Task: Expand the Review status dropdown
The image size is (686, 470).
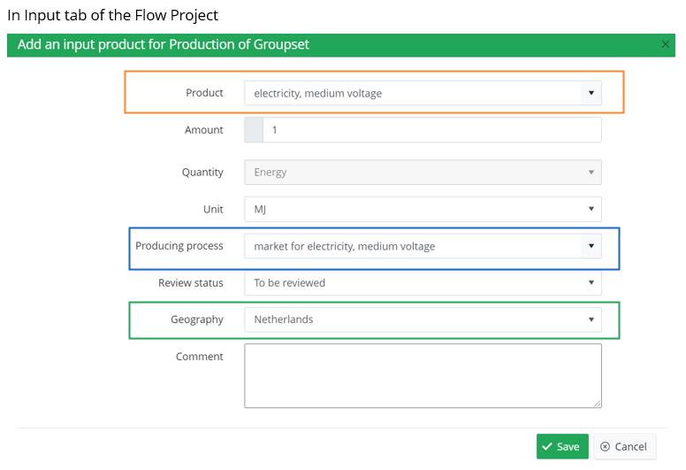Action: point(423,282)
